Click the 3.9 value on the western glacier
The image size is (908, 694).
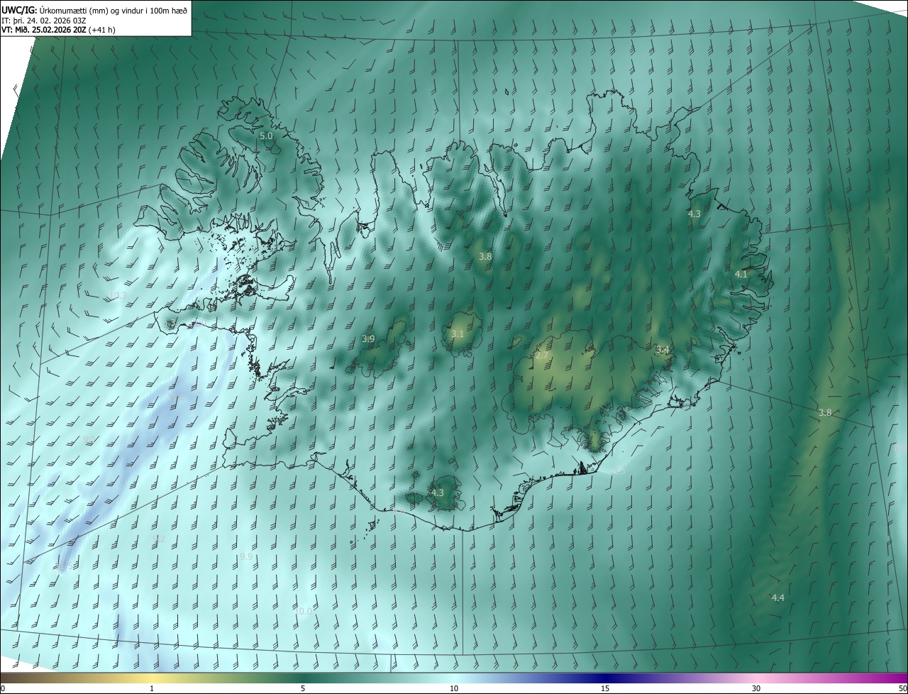pos(368,339)
